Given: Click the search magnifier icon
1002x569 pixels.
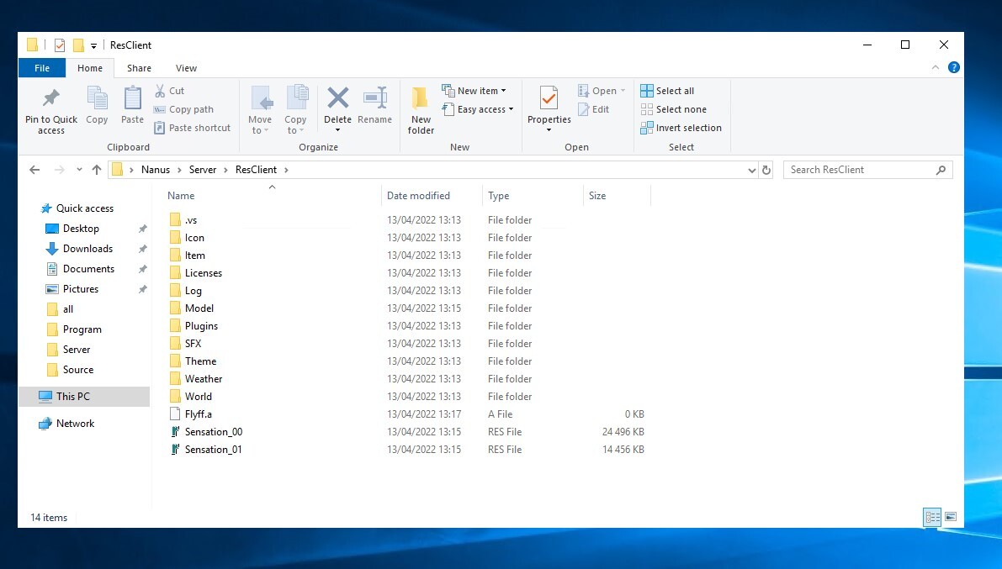Looking at the screenshot, I should tap(941, 170).
